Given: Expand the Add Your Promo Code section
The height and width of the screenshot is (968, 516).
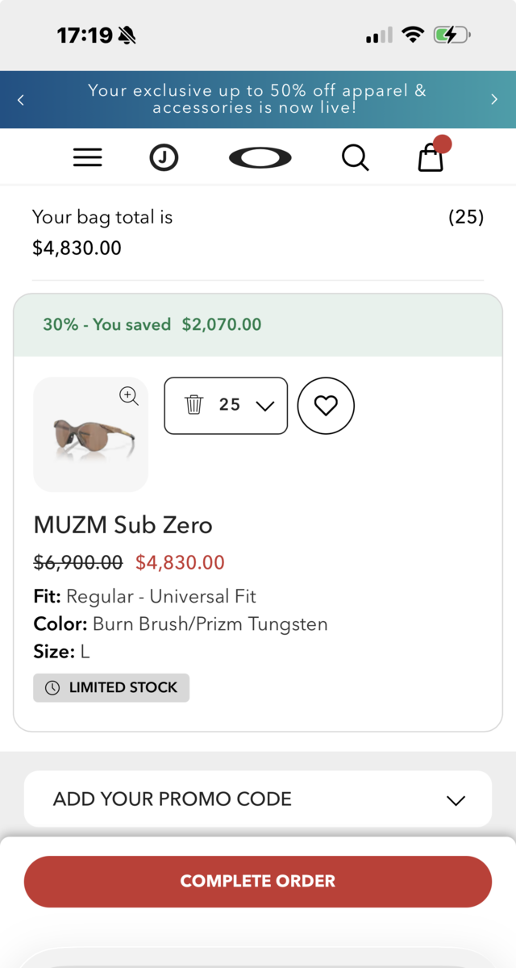Looking at the screenshot, I should [x=173, y=799].
